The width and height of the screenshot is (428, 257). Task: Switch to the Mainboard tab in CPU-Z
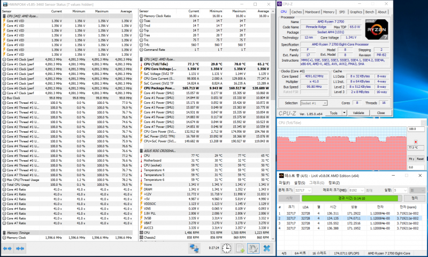[x=312, y=12]
